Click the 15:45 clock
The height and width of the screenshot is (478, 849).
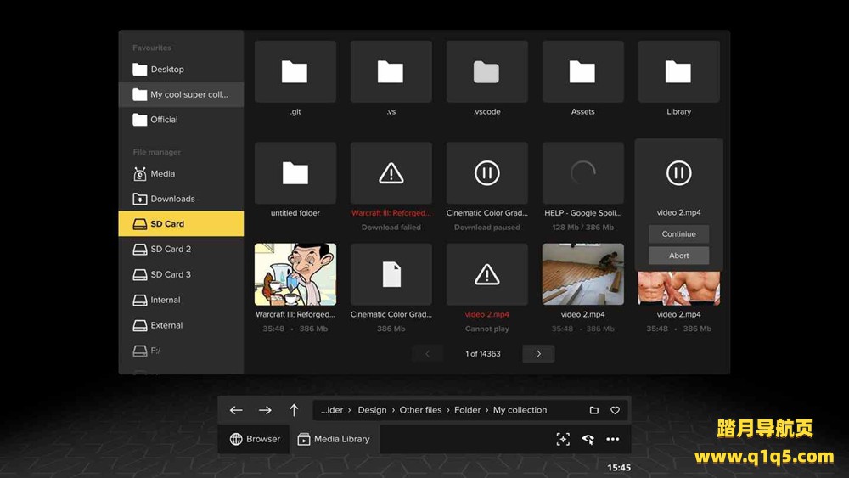pyautogui.click(x=619, y=468)
